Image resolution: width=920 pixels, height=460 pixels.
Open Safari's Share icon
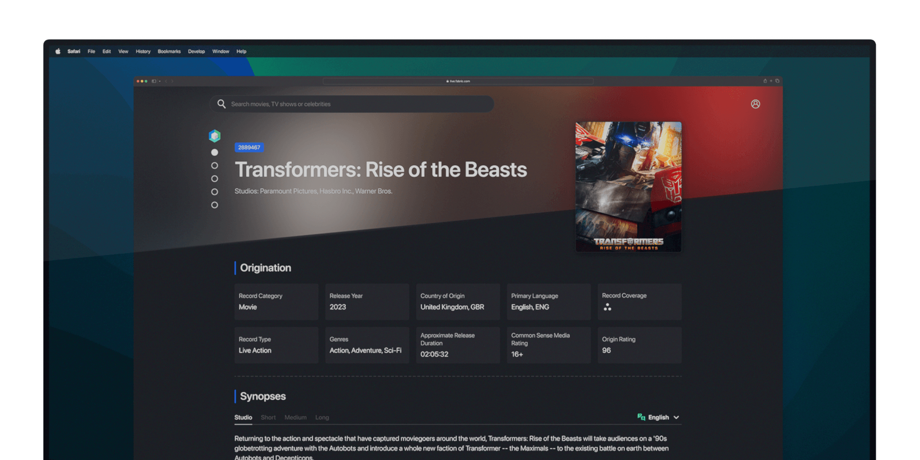tap(765, 81)
